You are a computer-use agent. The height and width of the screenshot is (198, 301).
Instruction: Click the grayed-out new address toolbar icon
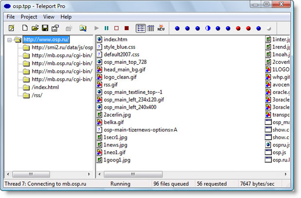[69, 28]
